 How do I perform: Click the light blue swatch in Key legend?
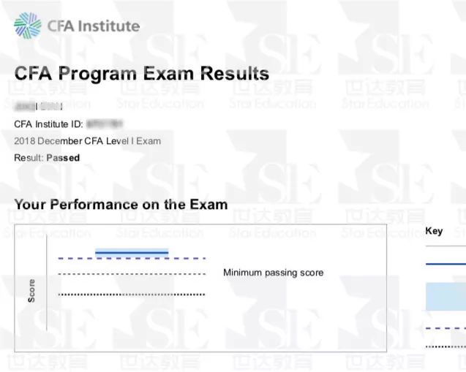point(446,297)
